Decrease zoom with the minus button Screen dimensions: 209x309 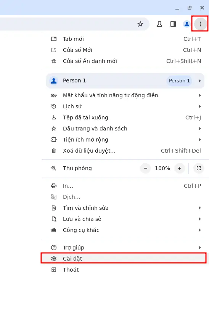click(145, 168)
